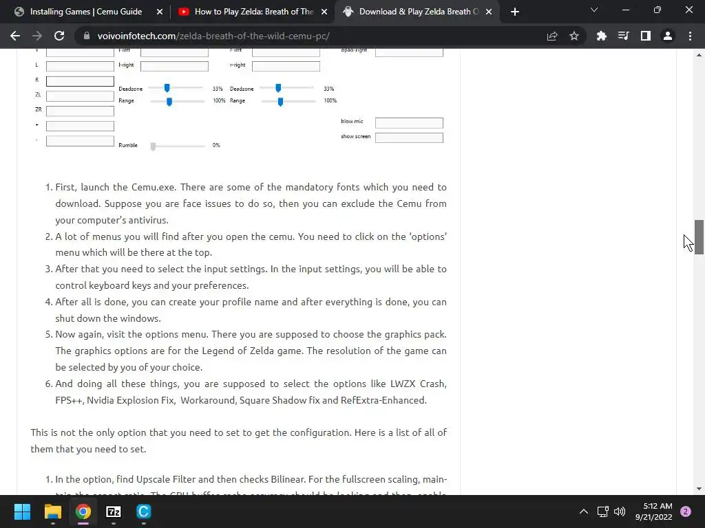Open network status tray icon

pyautogui.click(x=602, y=511)
